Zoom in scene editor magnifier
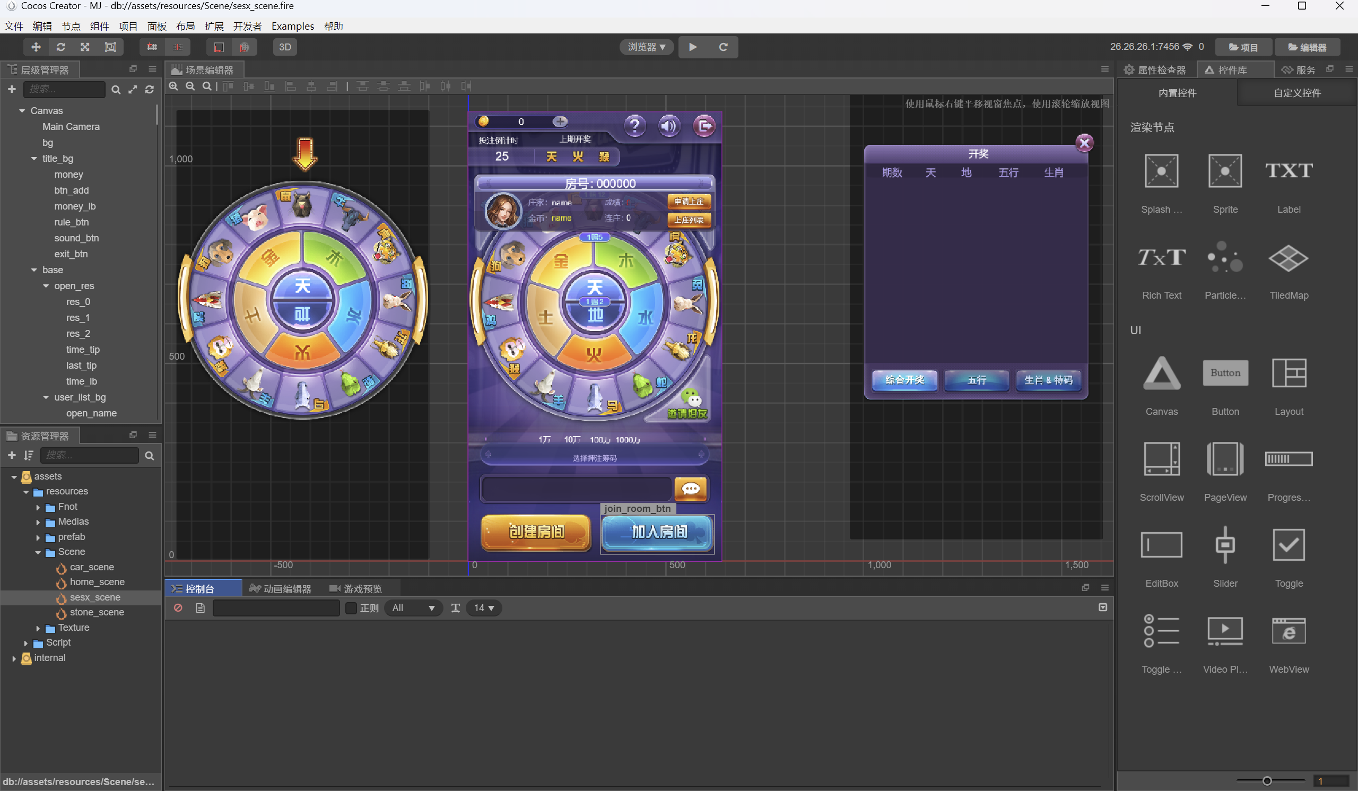 [x=173, y=86]
